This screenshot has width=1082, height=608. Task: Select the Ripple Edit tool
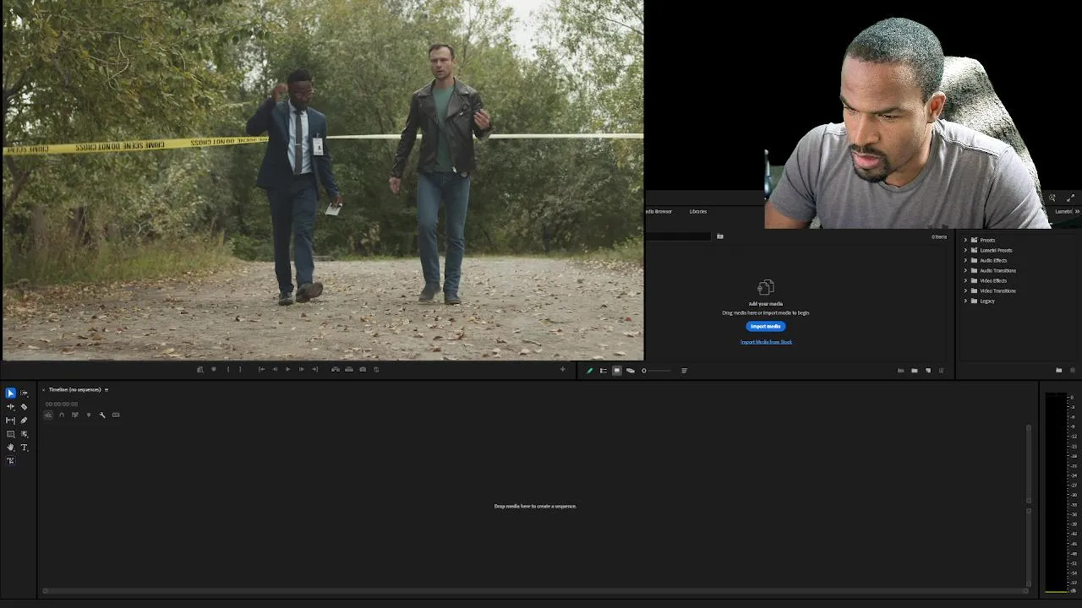coord(10,406)
